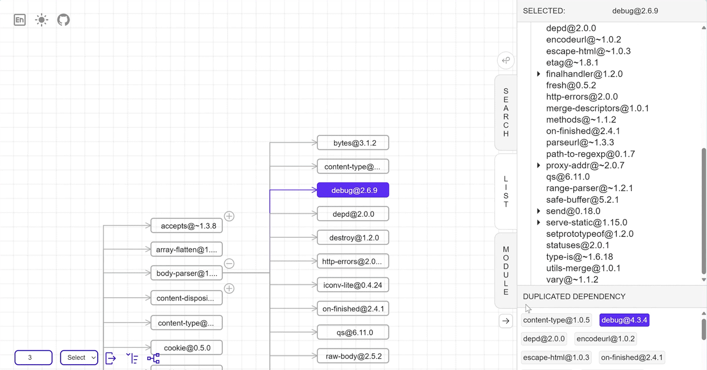The image size is (707, 370).
Task: Expand accepts@~1.3.8 node with plus icon
Action: coord(229,216)
